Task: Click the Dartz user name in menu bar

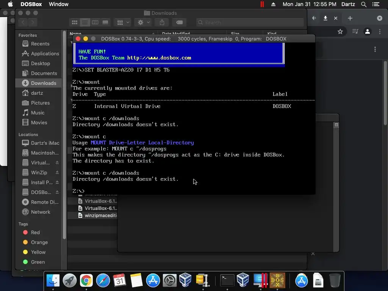Action: (348, 4)
